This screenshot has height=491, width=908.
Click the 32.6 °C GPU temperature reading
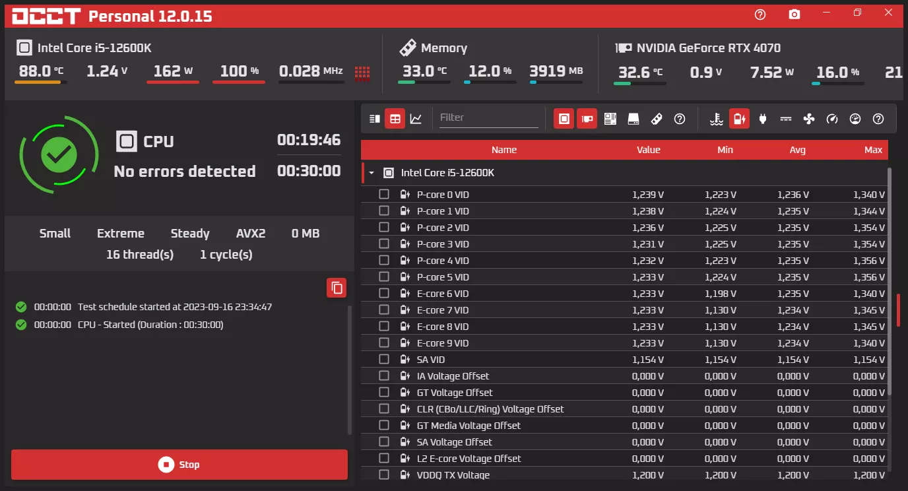coord(640,73)
